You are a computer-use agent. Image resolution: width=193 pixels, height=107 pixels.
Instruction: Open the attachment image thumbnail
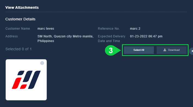click(26, 80)
